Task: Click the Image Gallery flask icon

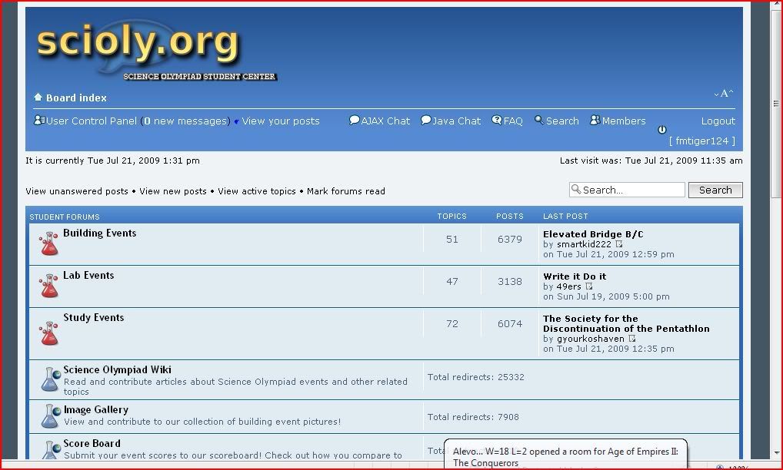Action: click(x=51, y=416)
